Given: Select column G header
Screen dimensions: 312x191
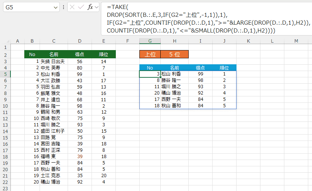Looking at the screenshot, I should coord(150,41).
